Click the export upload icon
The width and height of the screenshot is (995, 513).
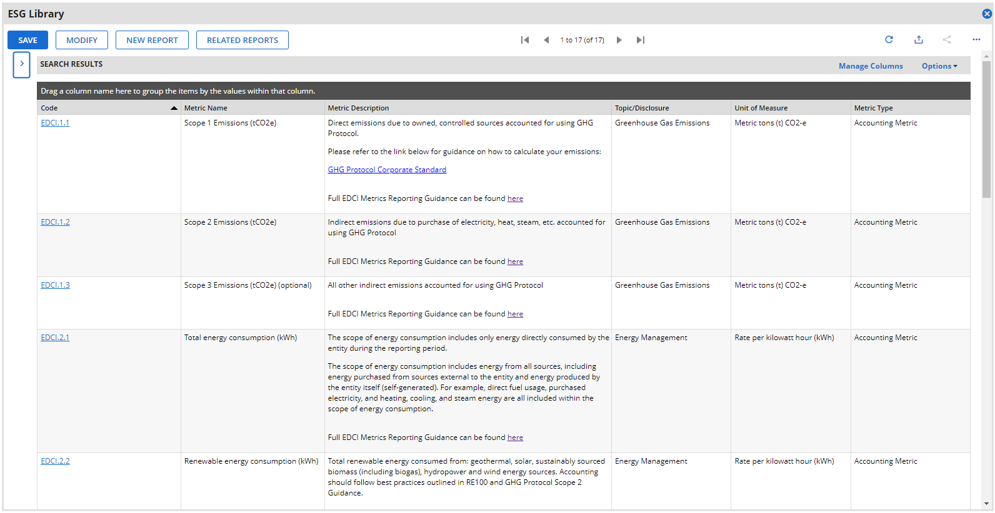click(918, 39)
